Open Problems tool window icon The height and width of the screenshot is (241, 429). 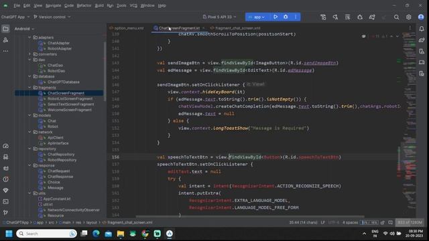5,179
